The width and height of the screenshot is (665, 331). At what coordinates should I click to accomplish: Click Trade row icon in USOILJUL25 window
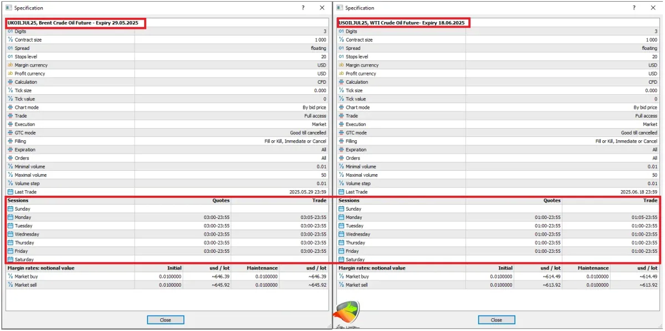(x=341, y=116)
